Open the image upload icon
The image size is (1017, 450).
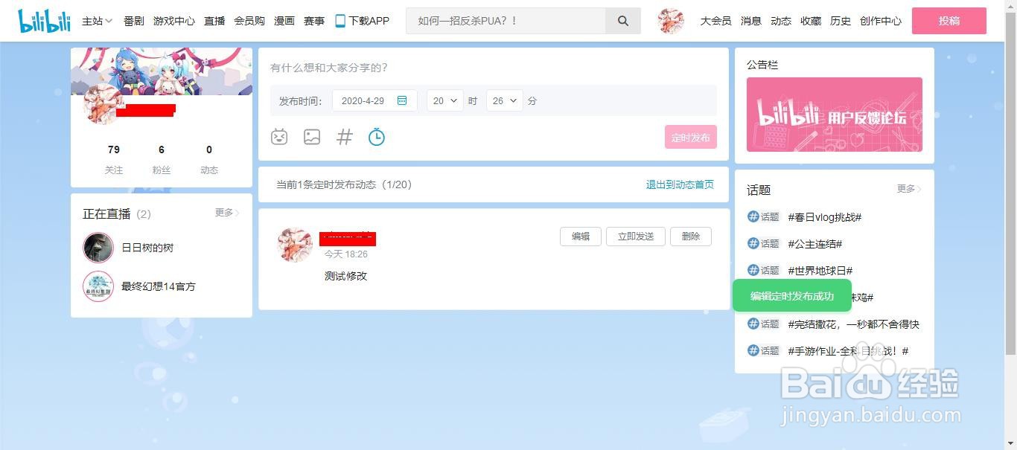tap(312, 137)
